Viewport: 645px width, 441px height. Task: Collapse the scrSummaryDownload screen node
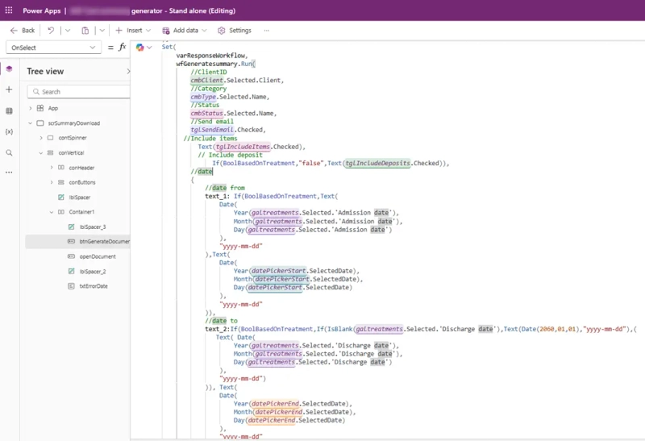[x=30, y=123]
